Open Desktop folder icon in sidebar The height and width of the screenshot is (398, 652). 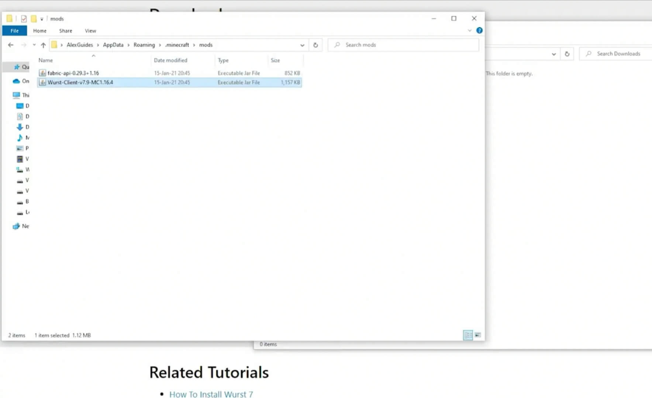click(x=20, y=106)
